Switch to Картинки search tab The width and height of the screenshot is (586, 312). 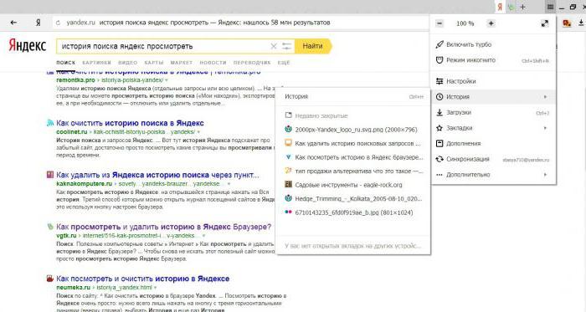(97, 63)
